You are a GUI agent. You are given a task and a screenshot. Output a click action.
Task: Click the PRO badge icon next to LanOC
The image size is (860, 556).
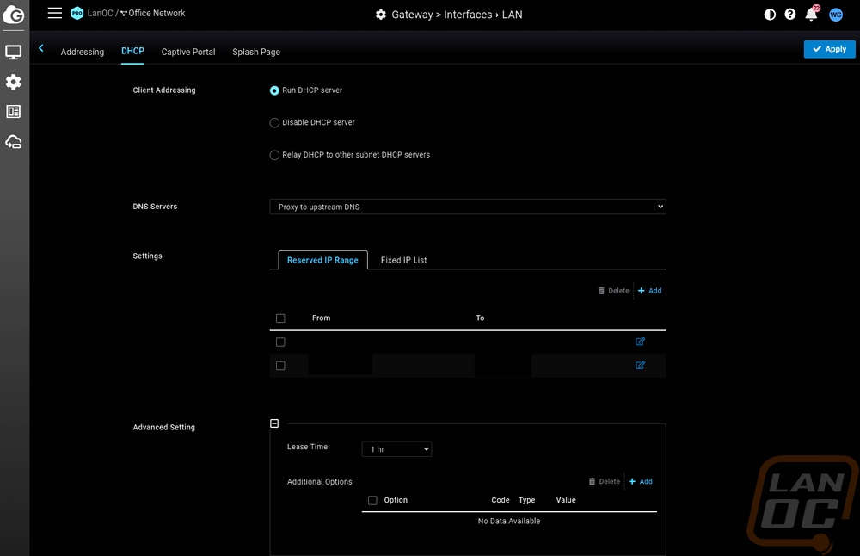tap(77, 13)
